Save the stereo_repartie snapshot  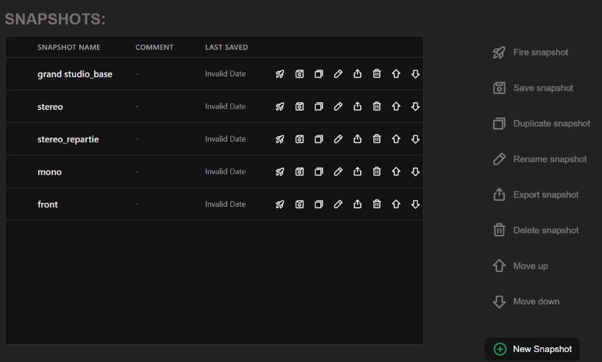299,139
